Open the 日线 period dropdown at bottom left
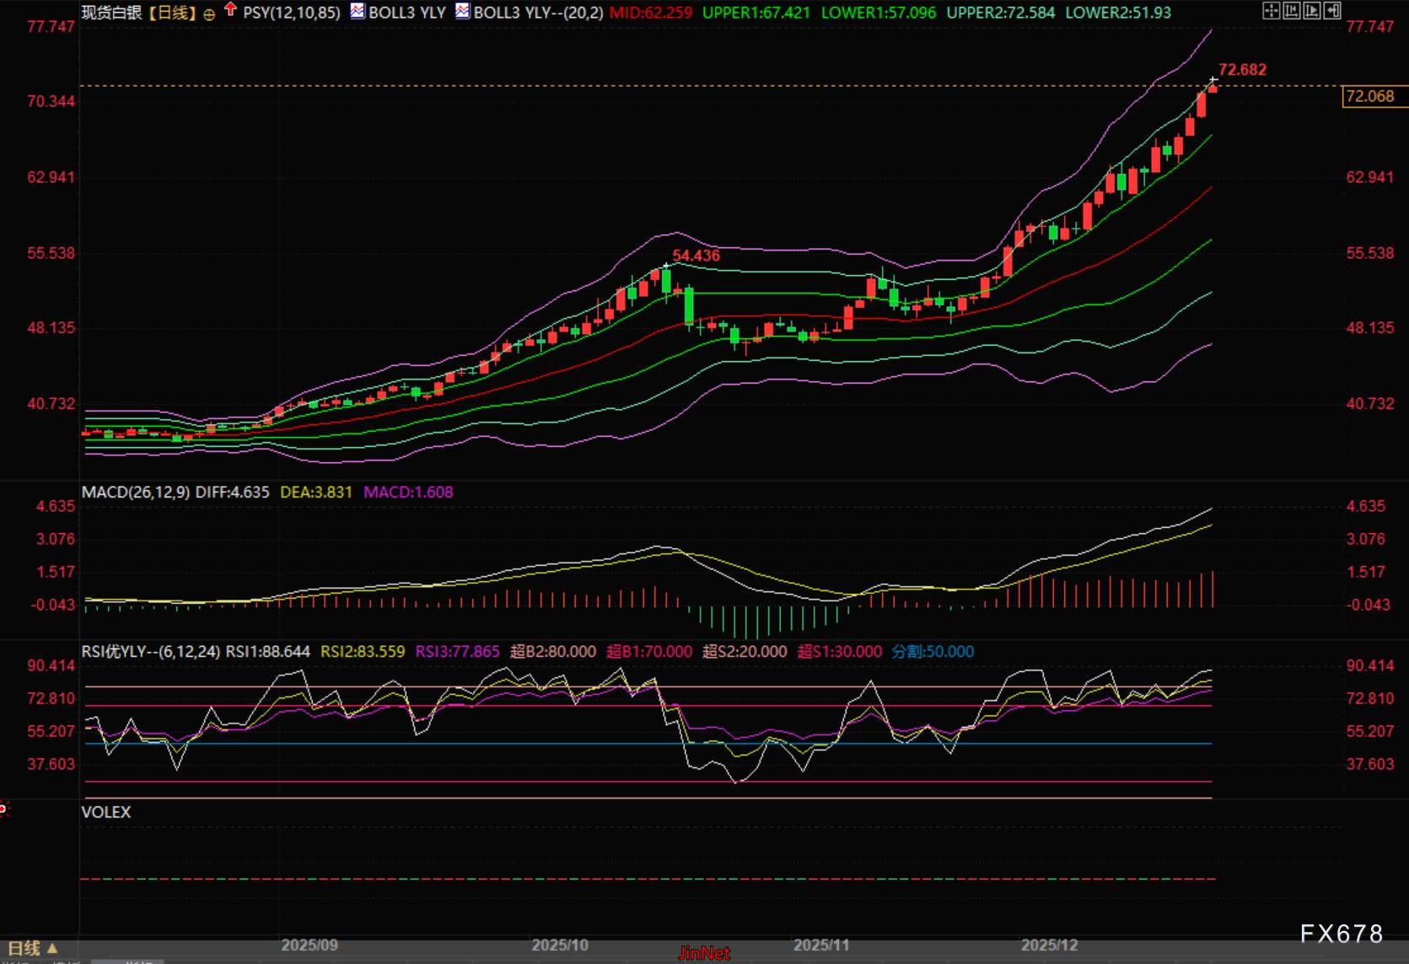The image size is (1409, 964). click(x=34, y=948)
